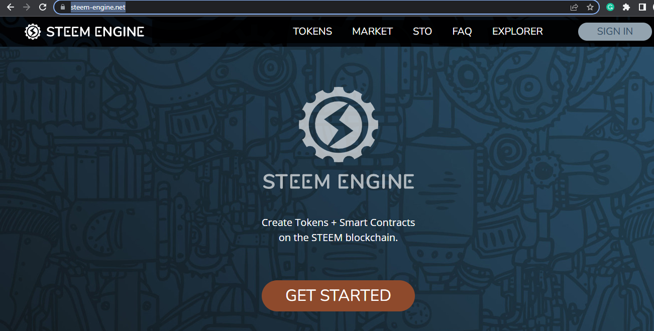Click the large STEEM ENGINE title text
Image resolution: width=654 pixels, height=331 pixels.
pos(338,182)
